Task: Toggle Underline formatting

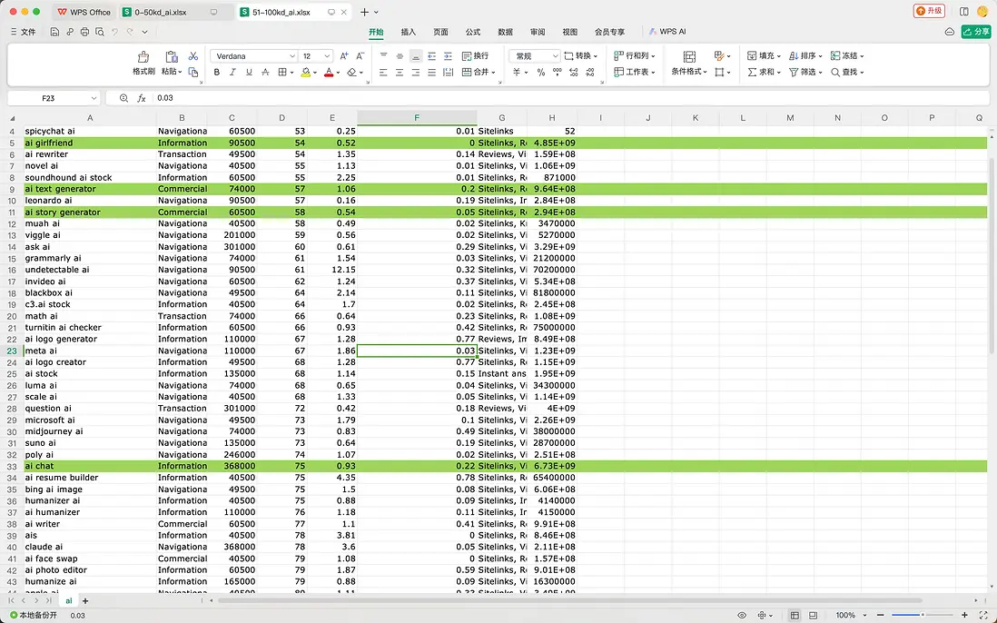Action: click(249, 73)
